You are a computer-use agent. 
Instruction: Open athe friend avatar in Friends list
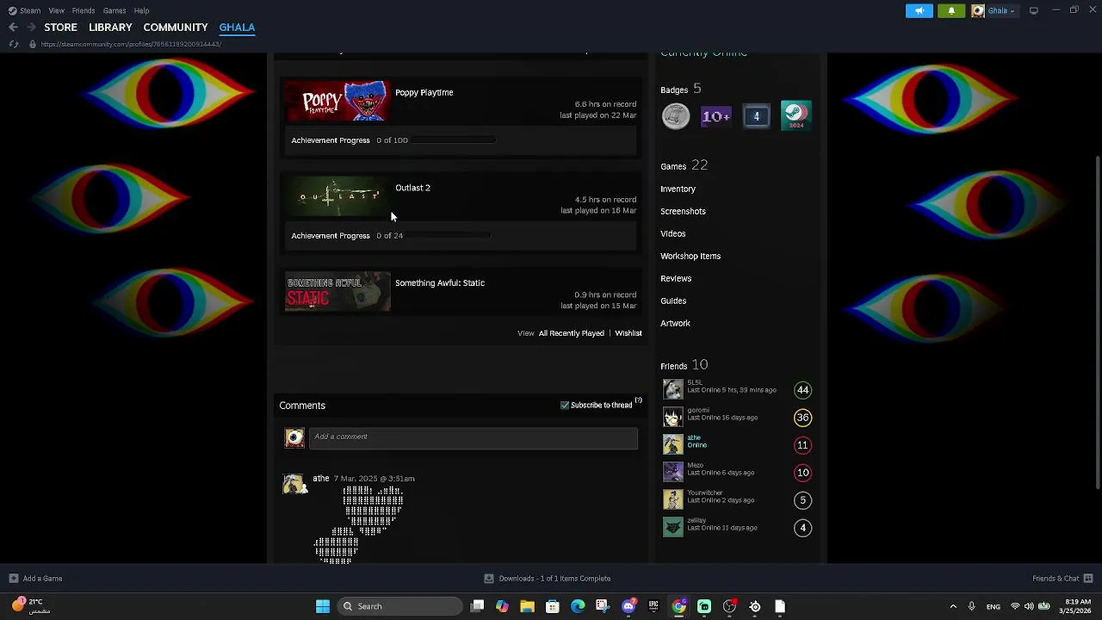[673, 444]
